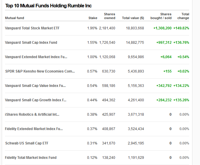Viewport: 200px width, 165px height.
Task: Select total value 4,261,400
Action: [136, 100]
